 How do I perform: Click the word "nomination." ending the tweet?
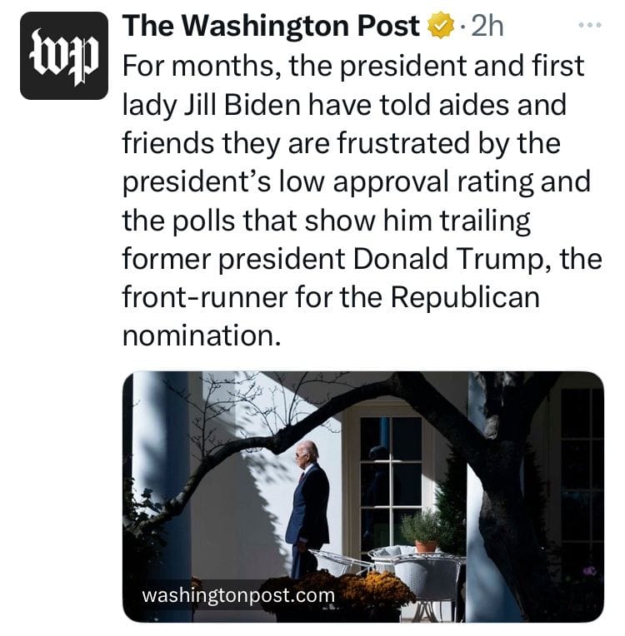197,335
